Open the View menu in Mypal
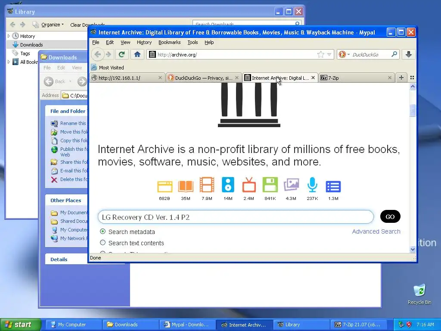Viewport: 441px width, 331px height. pyautogui.click(x=125, y=42)
